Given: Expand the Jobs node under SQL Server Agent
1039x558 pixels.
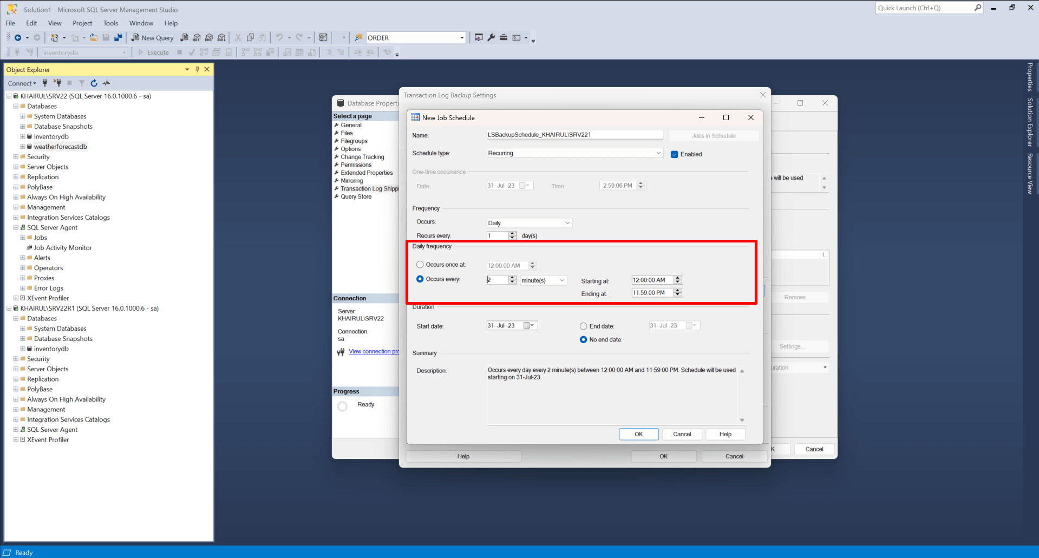Looking at the screenshot, I should [x=23, y=238].
